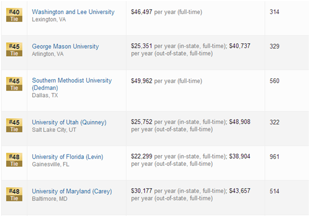
Task: Open University of Utah (Quinney) link
Action: pos(69,122)
